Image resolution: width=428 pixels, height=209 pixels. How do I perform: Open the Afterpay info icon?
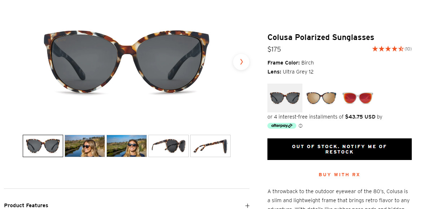tap(301, 126)
